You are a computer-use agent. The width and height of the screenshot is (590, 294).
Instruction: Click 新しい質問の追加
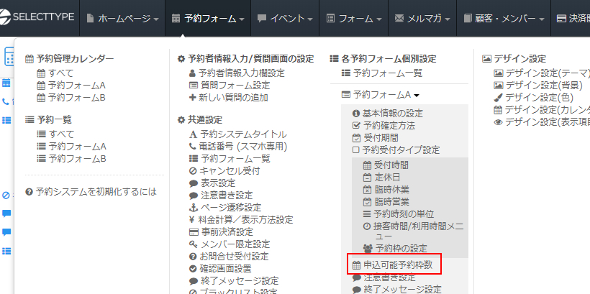228,98
